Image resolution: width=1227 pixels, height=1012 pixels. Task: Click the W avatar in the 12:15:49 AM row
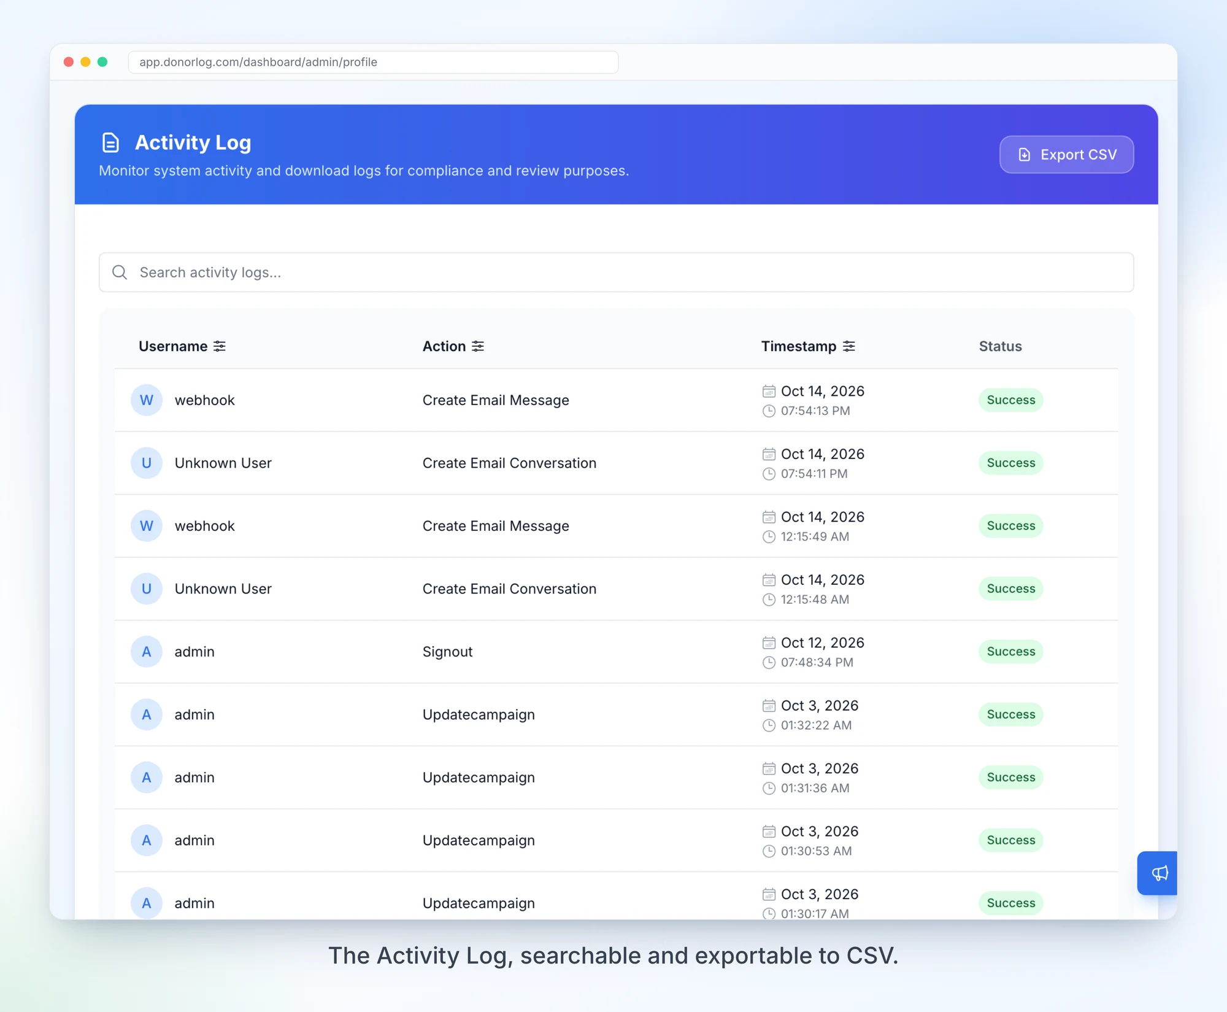(x=147, y=526)
